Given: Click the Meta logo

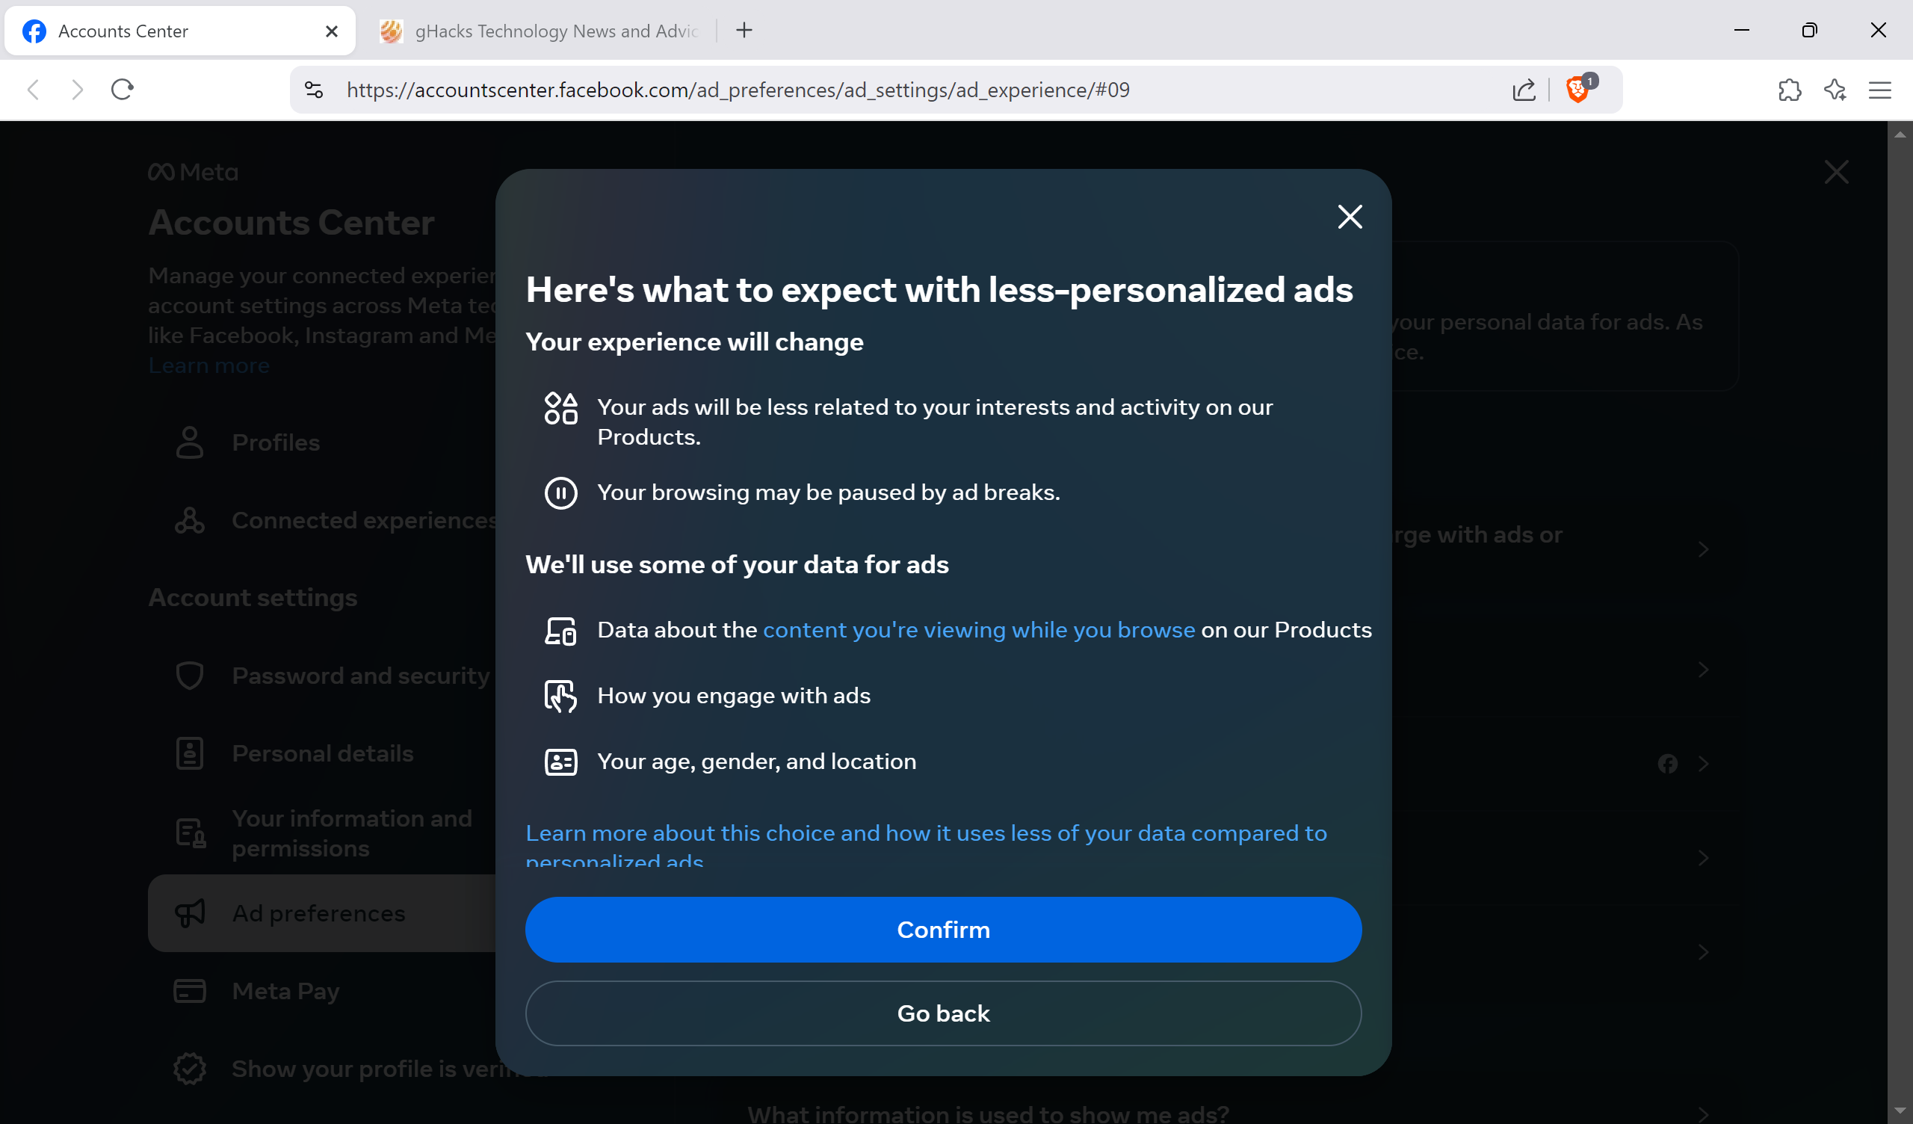Looking at the screenshot, I should point(192,172).
